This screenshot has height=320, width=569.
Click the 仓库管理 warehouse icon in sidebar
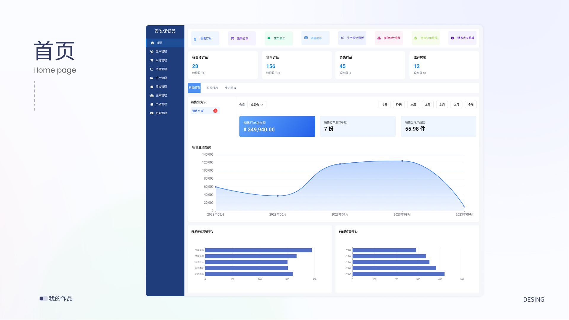coord(152,96)
